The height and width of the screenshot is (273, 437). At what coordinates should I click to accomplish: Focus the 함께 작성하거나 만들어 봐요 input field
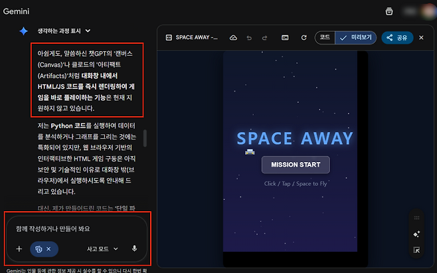tap(53, 229)
